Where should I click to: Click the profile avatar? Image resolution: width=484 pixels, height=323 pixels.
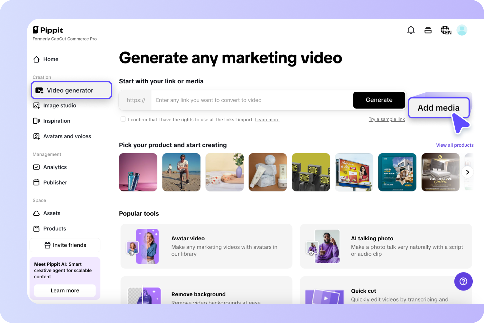click(462, 30)
